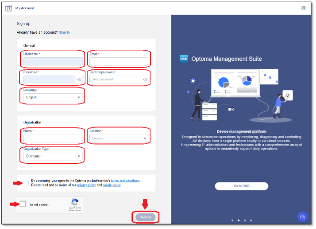Click the Register button

(x=145, y=217)
